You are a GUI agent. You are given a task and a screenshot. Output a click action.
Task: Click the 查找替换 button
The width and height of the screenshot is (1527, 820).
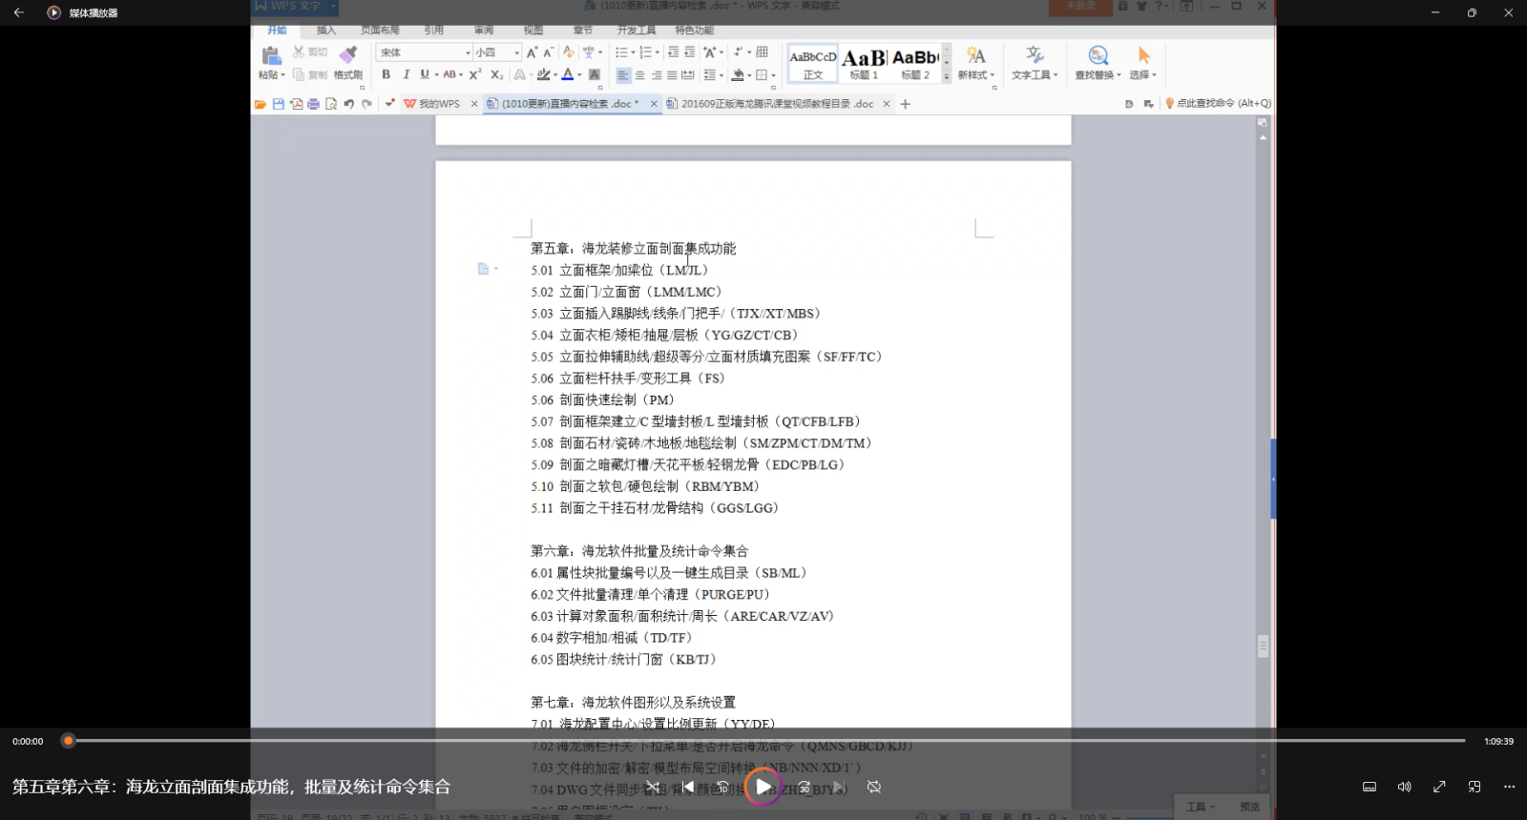point(1098,63)
